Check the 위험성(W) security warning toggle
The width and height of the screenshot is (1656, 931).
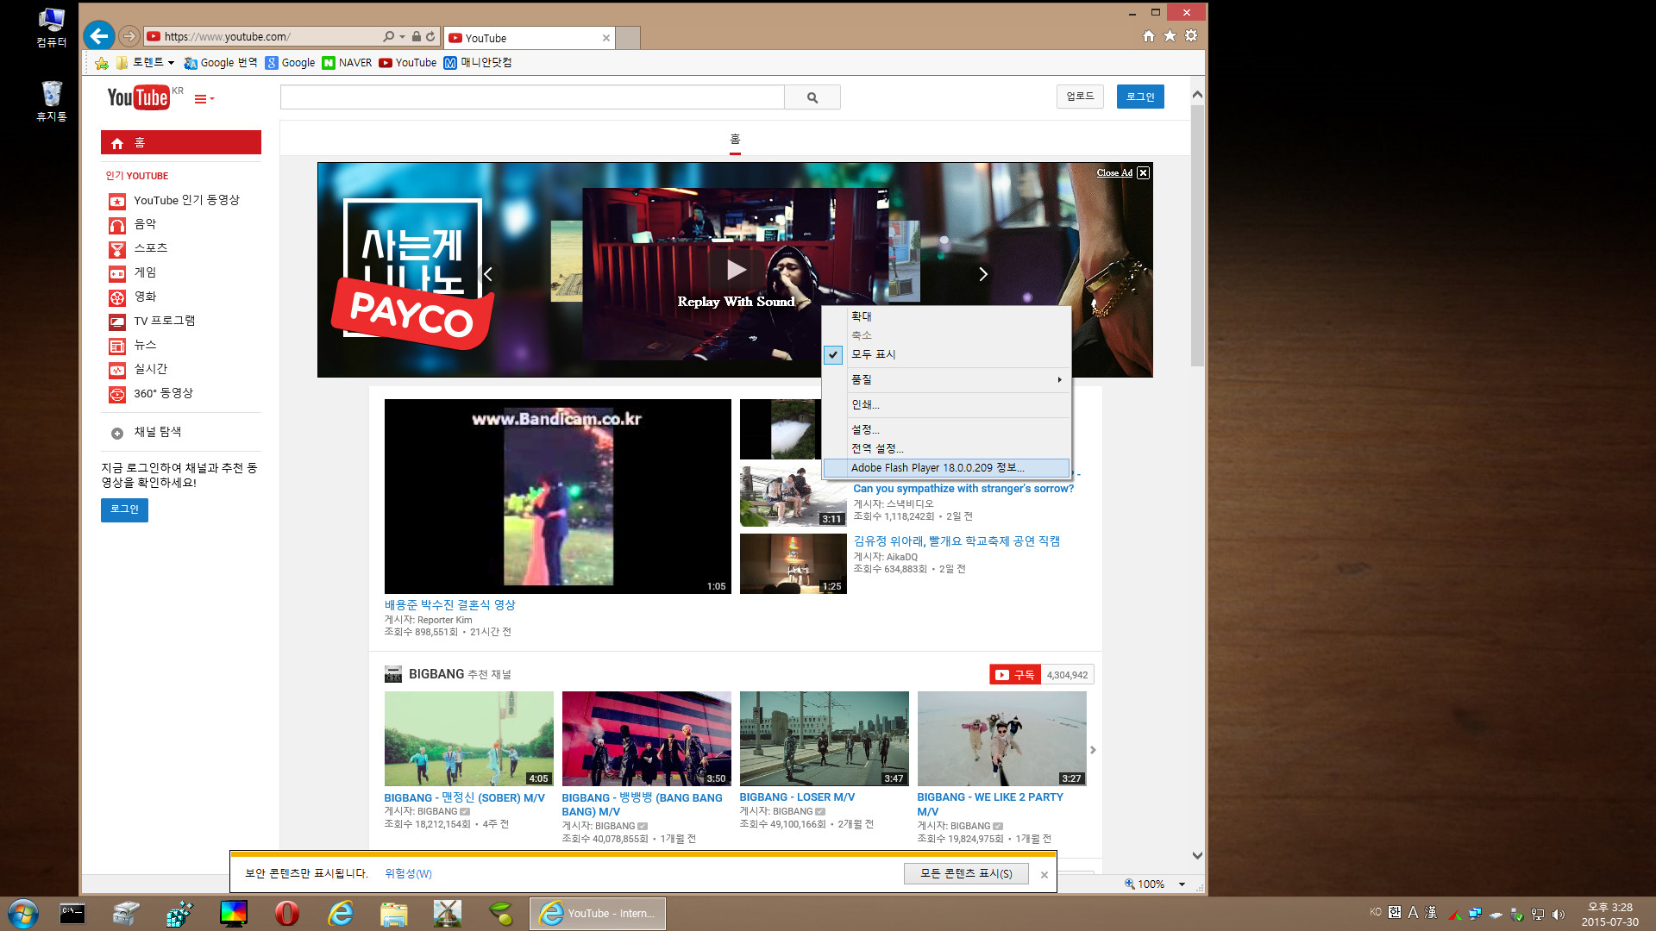pyautogui.click(x=408, y=873)
